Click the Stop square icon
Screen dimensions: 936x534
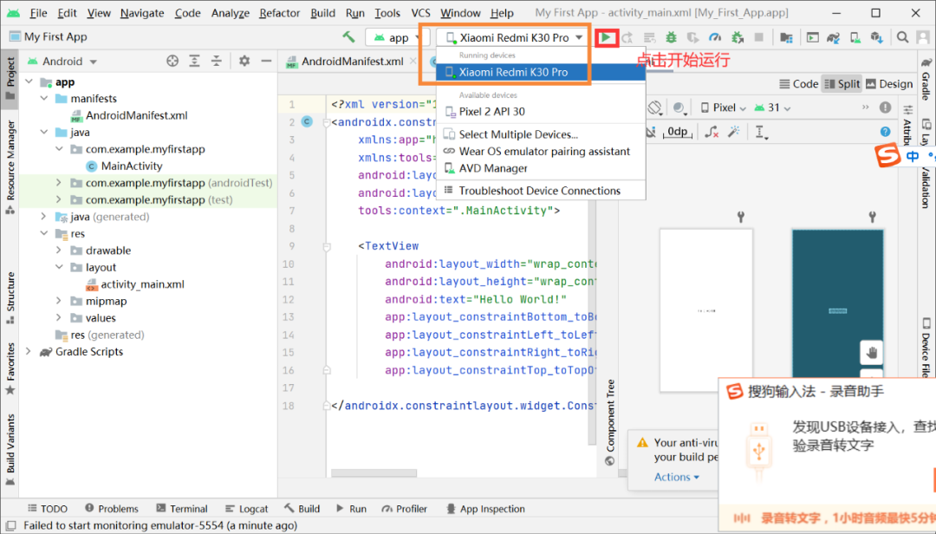pos(758,37)
